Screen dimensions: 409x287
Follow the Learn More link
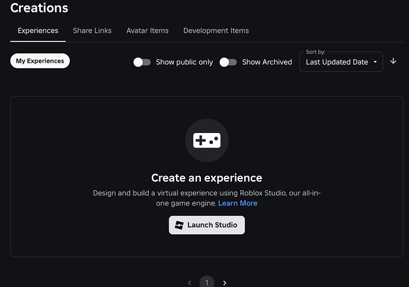pos(238,203)
